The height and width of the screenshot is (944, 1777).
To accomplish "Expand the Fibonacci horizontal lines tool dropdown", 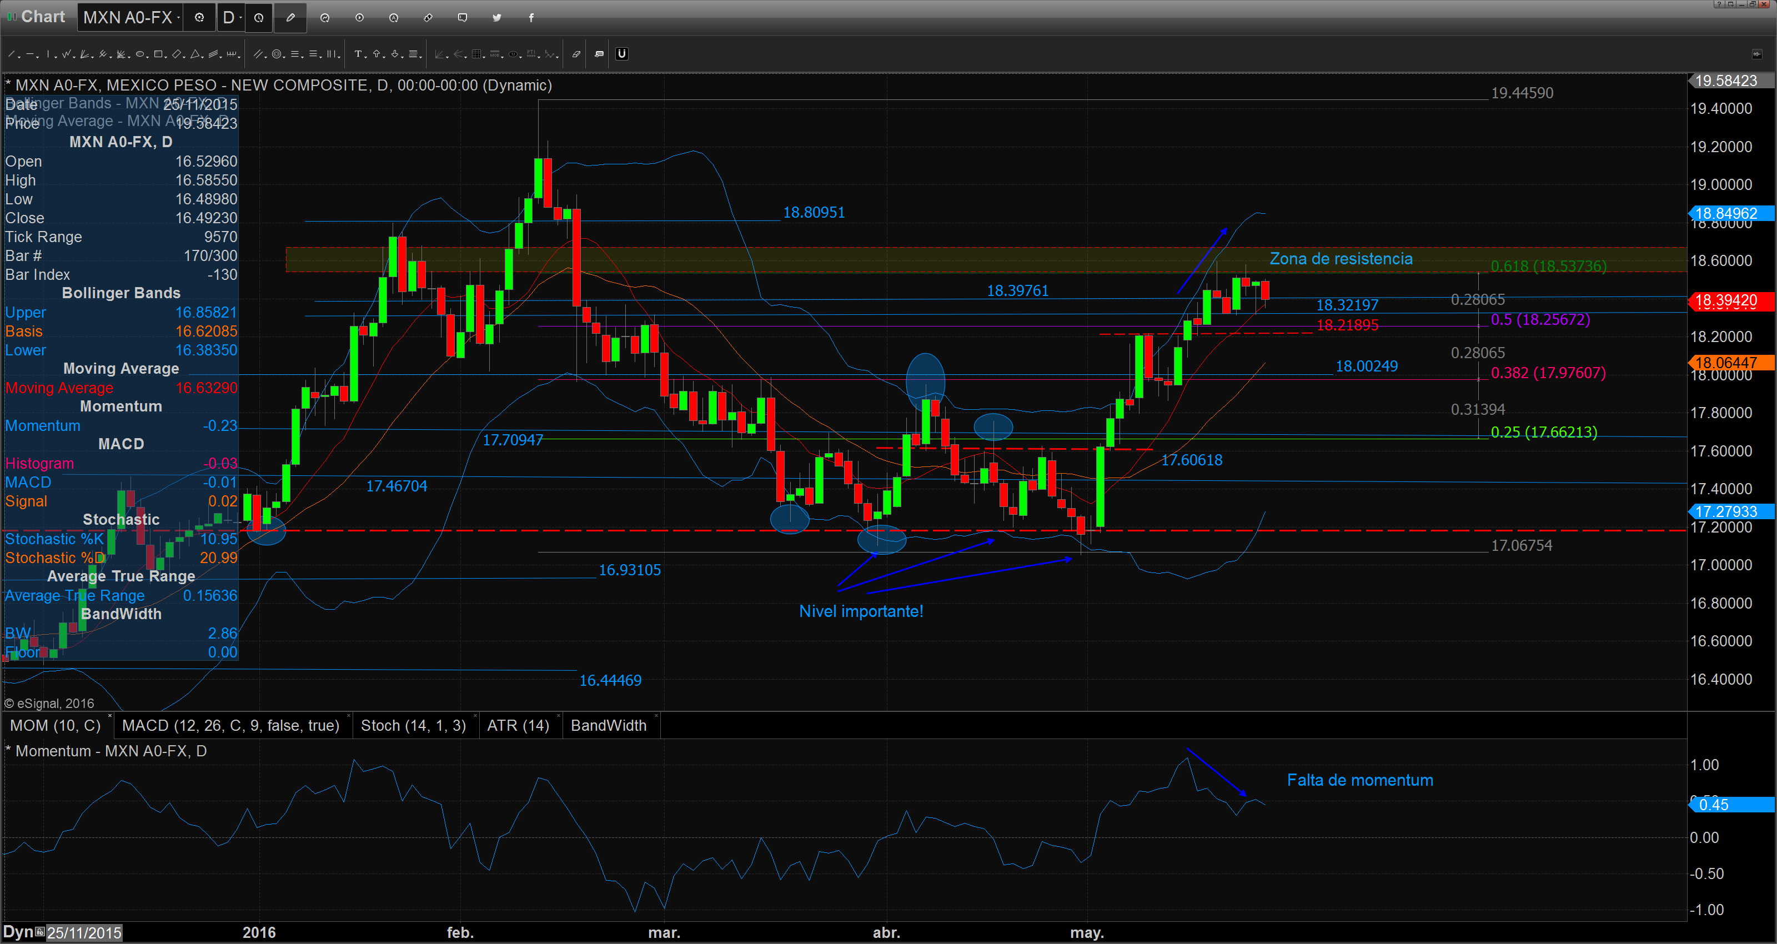I will pos(303,57).
